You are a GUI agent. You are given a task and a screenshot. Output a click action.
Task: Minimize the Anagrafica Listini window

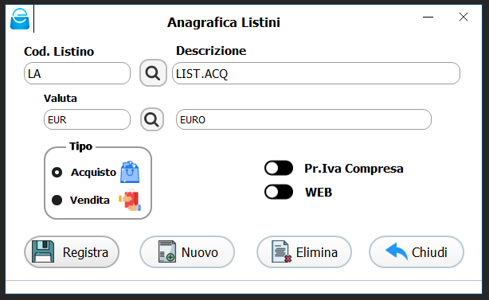(428, 18)
